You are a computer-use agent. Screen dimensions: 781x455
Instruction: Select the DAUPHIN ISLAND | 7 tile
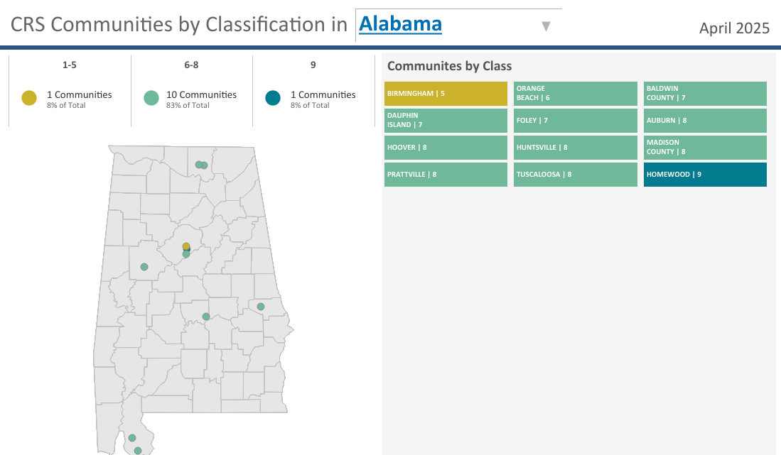(x=446, y=121)
